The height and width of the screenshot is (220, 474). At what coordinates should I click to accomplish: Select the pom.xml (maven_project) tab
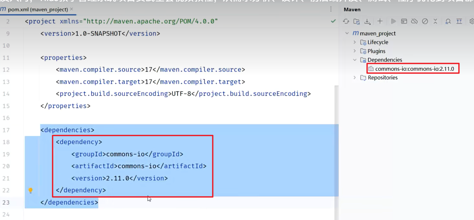click(x=38, y=9)
